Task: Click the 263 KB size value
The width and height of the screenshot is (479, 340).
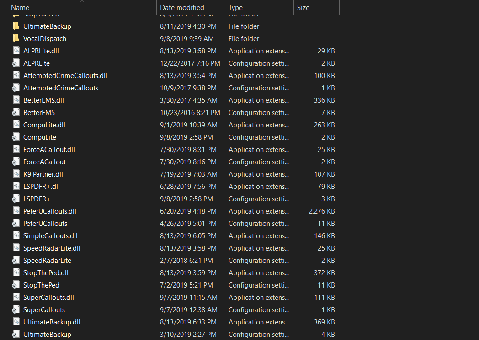Action: [324, 125]
